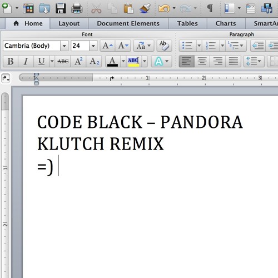Undo the last action
Image resolution: width=278 pixels, height=278 pixels.
pyautogui.click(x=164, y=8)
